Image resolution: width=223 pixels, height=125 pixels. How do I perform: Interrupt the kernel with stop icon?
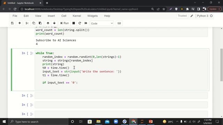[74, 23]
